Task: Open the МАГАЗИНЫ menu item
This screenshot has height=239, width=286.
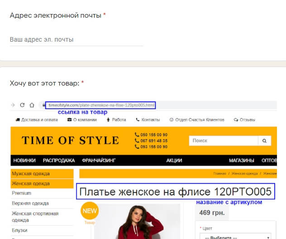Action: (x=242, y=160)
